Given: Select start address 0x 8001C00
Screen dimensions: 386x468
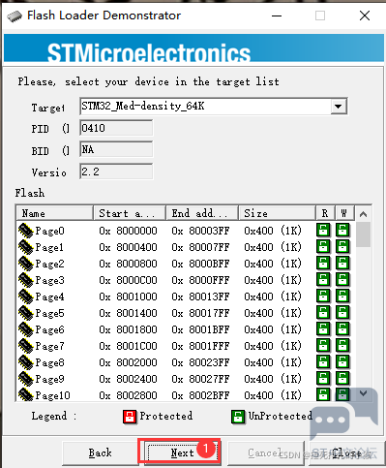Looking at the screenshot, I should (128, 346).
